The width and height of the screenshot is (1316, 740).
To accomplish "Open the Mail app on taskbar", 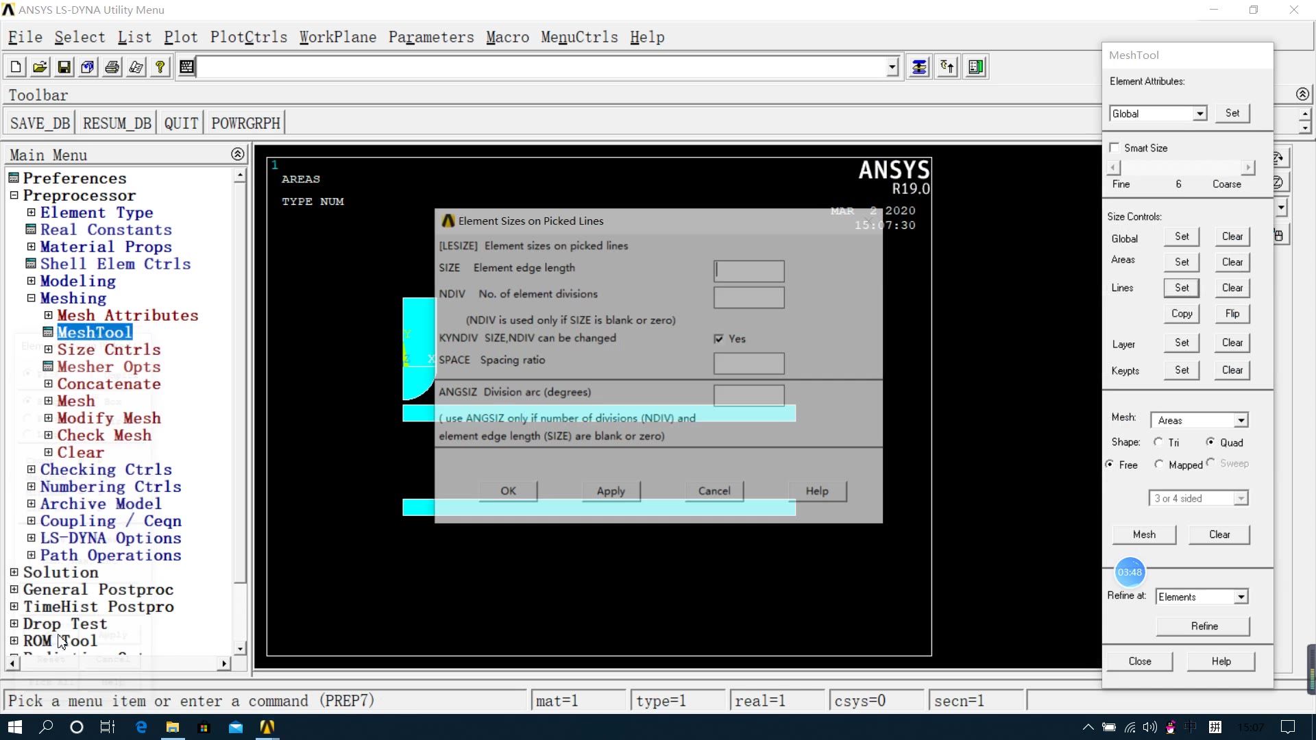I will tap(236, 727).
